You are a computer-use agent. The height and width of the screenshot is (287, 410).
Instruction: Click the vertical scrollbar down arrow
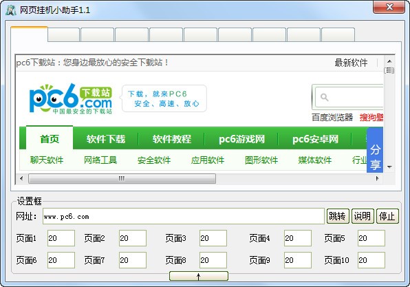(389, 167)
